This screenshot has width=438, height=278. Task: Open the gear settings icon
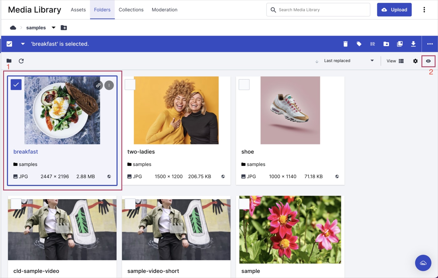point(415,61)
